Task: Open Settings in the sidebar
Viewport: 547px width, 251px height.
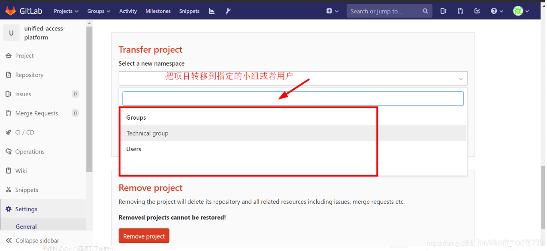Action: [26, 209]
